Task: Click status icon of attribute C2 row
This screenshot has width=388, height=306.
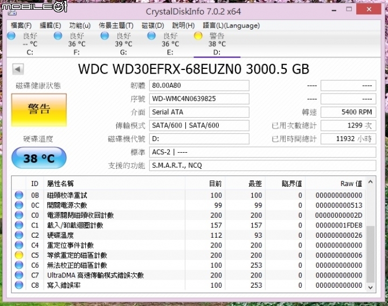Action: (19, 235)
